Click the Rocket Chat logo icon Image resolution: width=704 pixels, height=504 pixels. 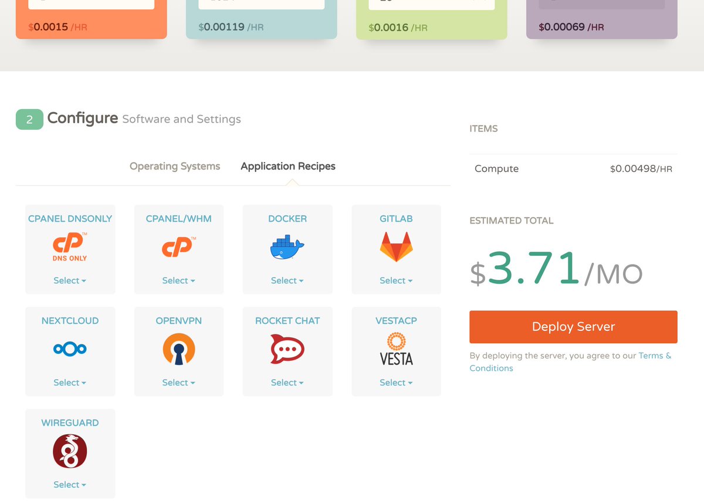287,349
